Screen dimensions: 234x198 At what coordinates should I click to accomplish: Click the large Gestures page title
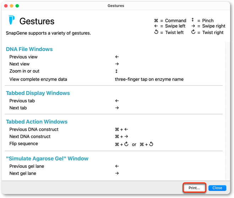[x=37, y=21]
